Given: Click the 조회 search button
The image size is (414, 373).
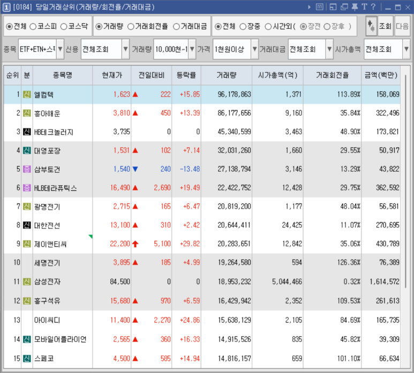Looking at the screenshot, I should 385,26.
